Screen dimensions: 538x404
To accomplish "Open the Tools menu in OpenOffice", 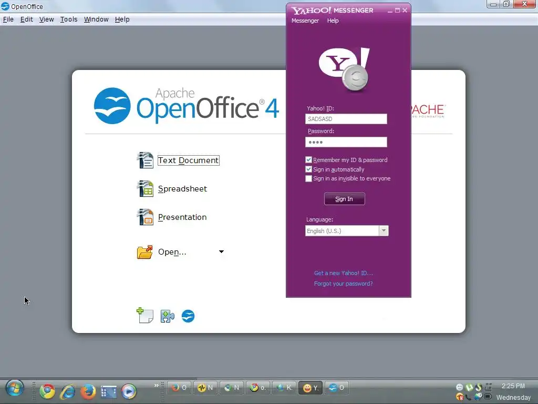I will pyautogui.click(x=69, y=19).
